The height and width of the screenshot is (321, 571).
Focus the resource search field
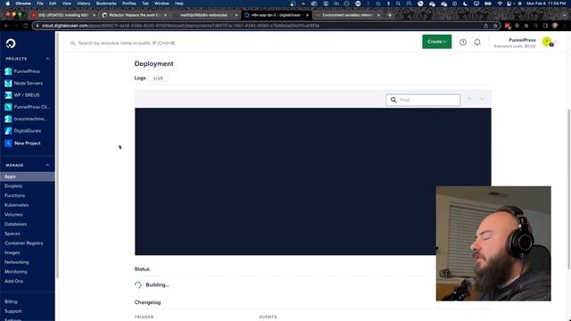point(127,43)
